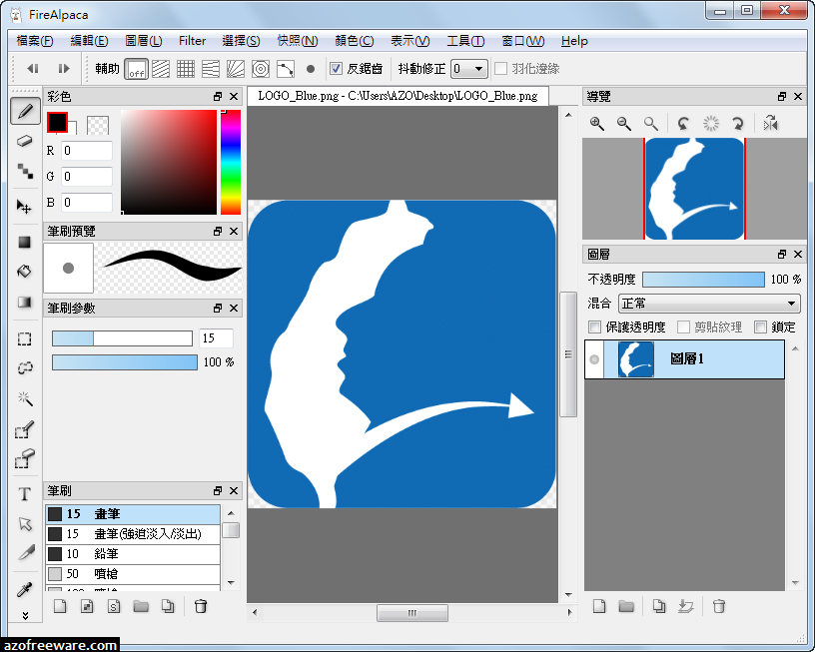The image size is (815, 652).
Task: Toggle visibility of 圖層1 layer
Action: (594, 359)
